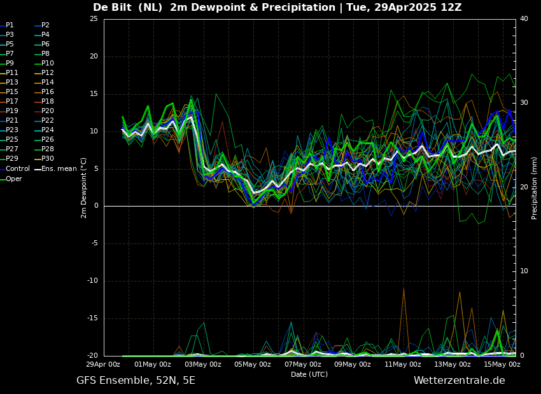Image resolution: width=541 pixels, height=394 pixels.
Task: Click the '01May 00z' date label
Action: (153, 364)
